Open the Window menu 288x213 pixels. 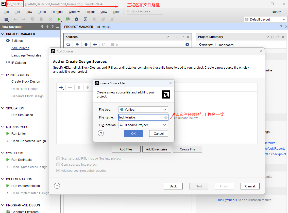(x=74, y=12)
